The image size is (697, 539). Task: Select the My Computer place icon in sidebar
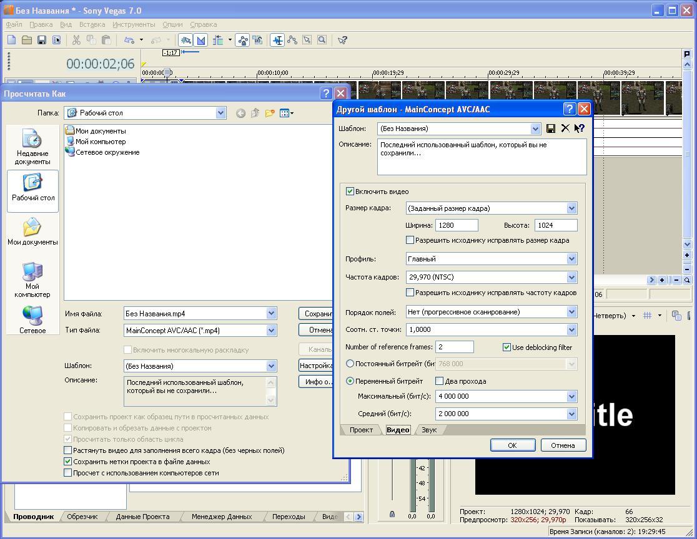coord(32,279)
